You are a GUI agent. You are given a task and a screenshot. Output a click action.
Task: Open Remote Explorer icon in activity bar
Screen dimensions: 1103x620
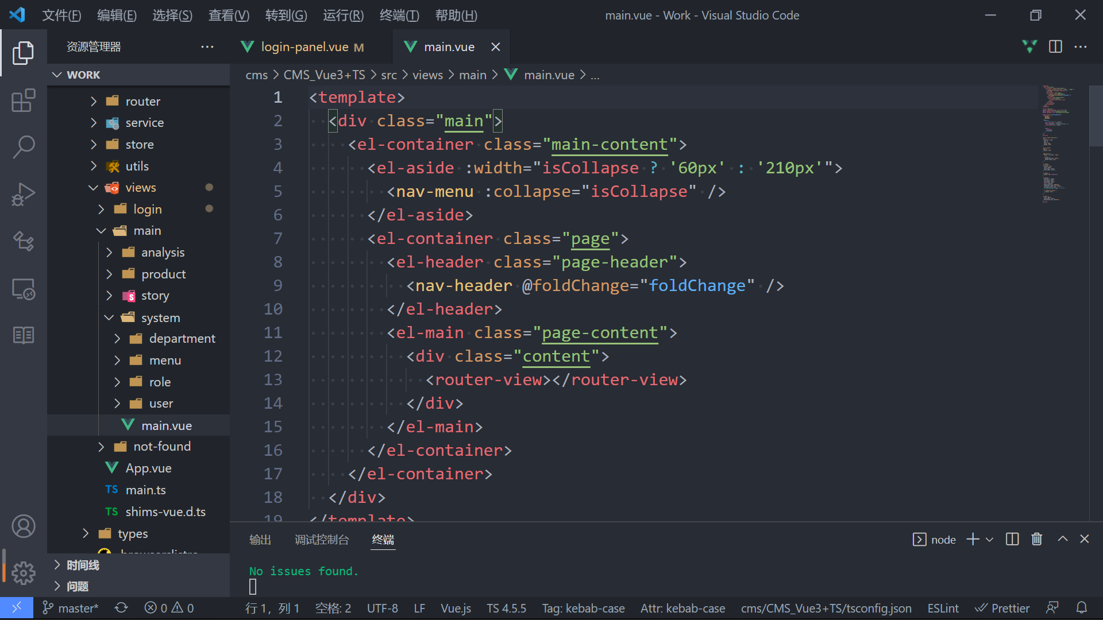click(23, 289)
